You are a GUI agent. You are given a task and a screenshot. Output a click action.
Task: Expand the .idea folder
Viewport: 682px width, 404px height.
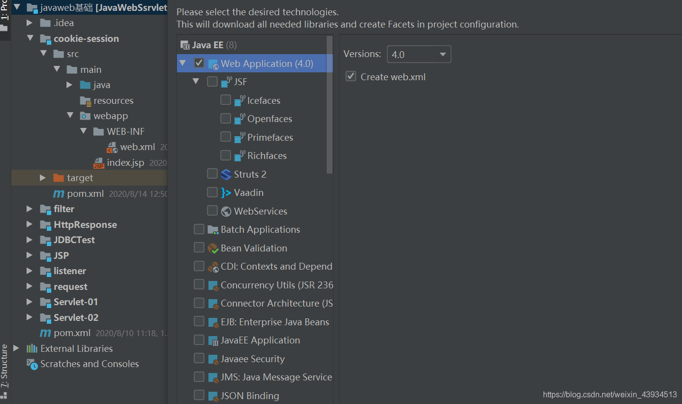click(30, 23)
